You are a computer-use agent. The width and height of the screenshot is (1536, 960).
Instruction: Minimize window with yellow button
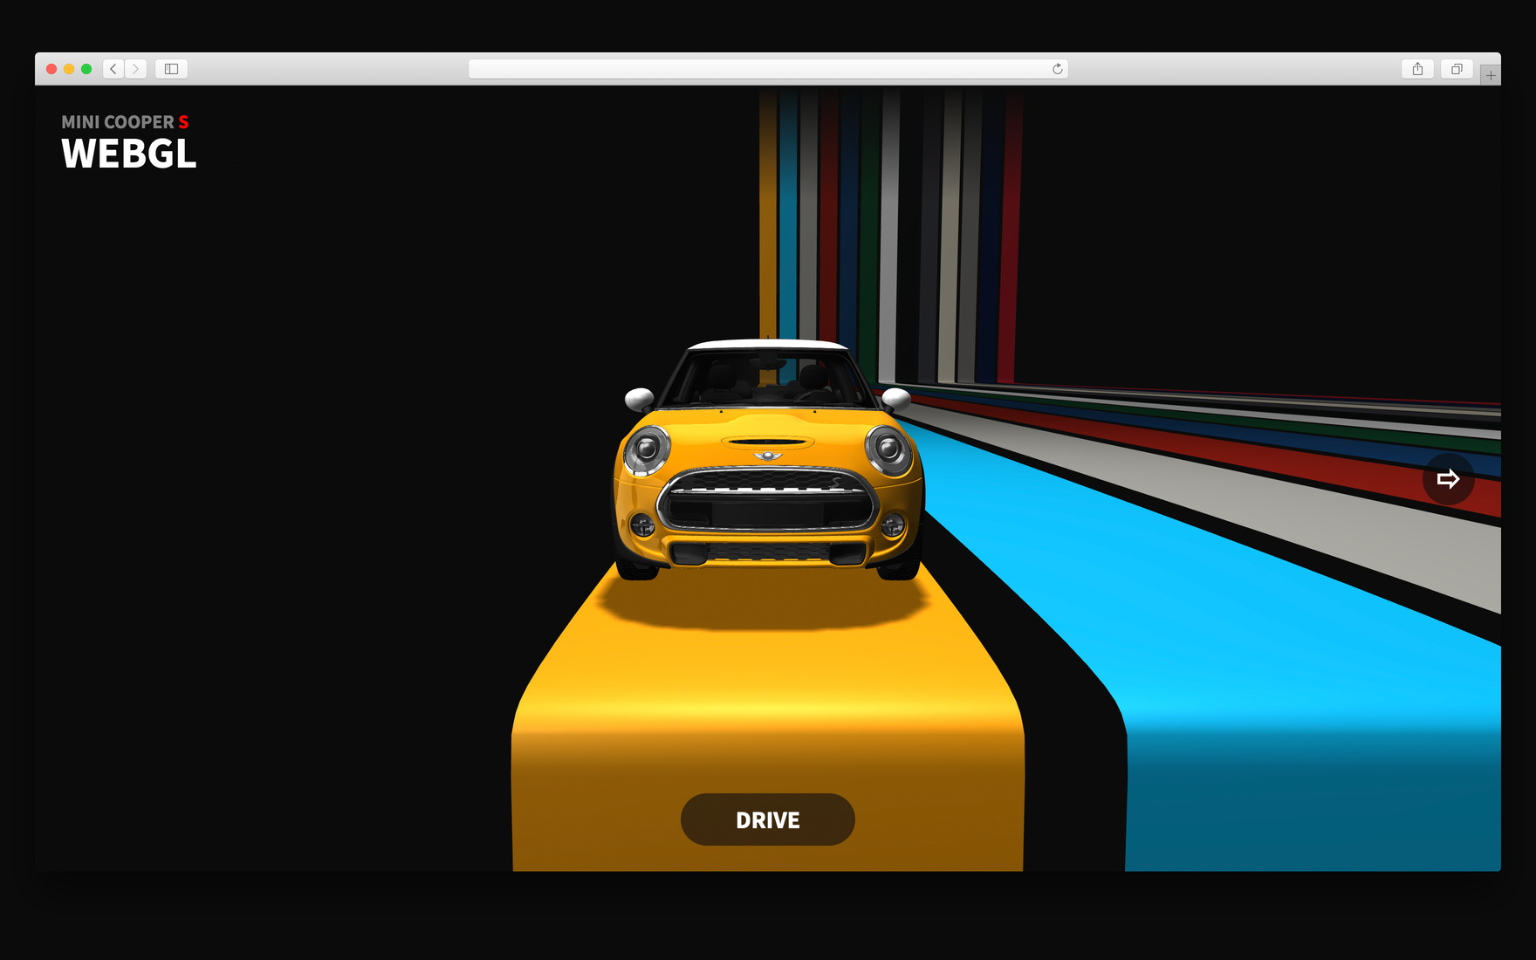pyautogui.click(x=69, y=69)
